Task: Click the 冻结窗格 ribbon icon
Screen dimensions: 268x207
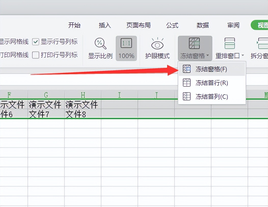Action: [x=194, y=43]
